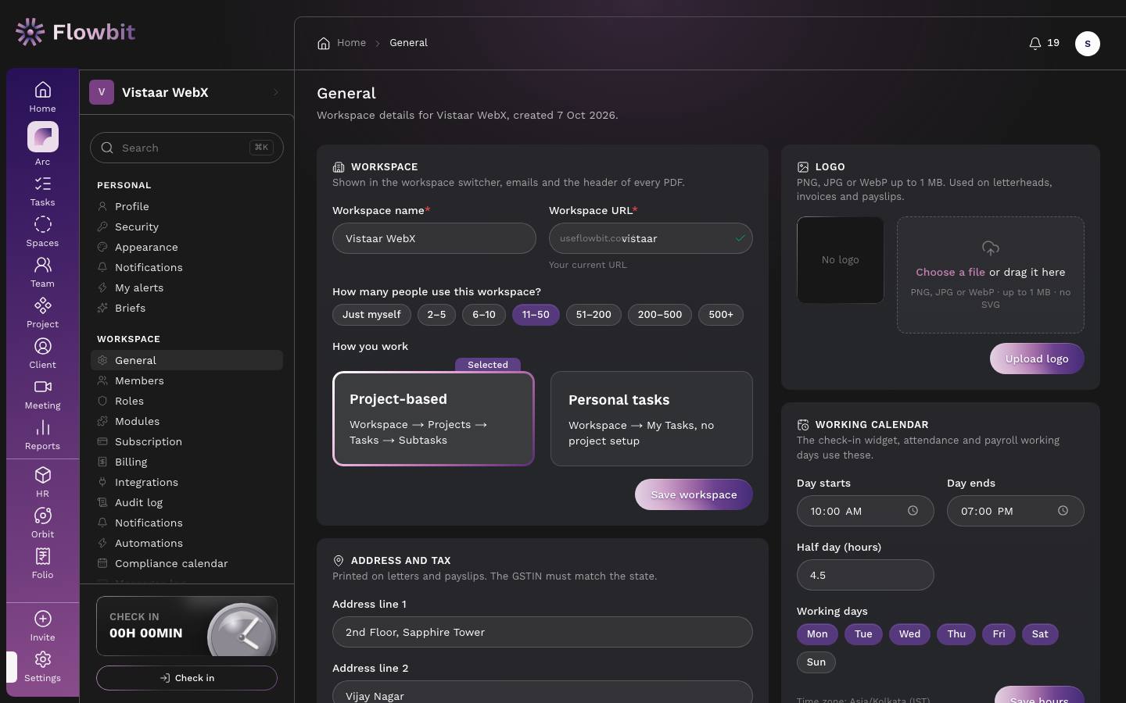Select the Project-based work mode card

433,419
